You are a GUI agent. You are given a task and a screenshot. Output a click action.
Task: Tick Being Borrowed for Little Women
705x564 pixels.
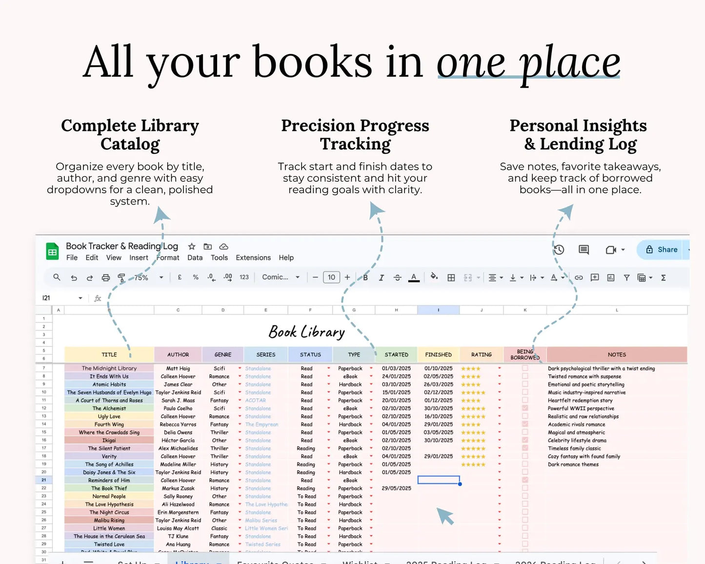tap(525, 528)
